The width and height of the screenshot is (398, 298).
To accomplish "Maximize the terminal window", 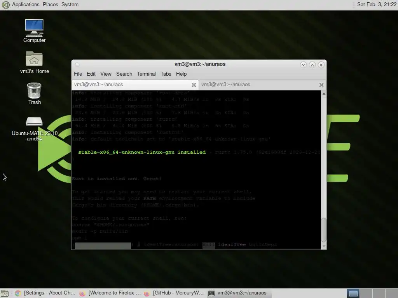I will tap(312, 65).
